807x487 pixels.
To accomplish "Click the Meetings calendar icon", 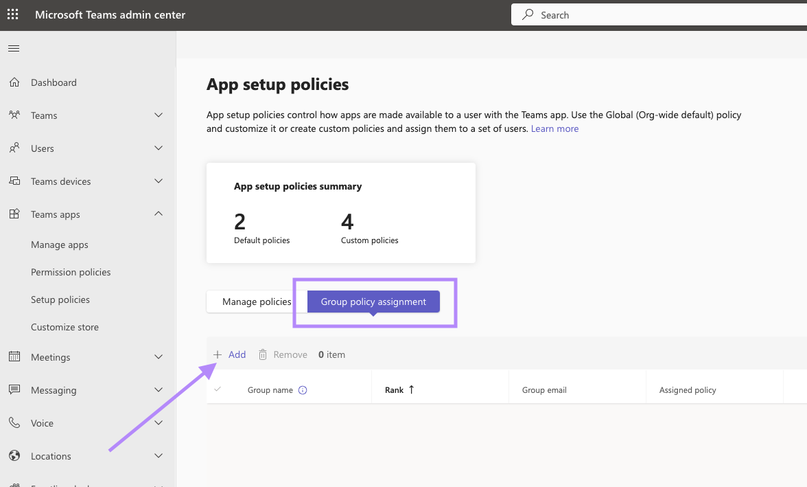I will click(x=14, y=356).
